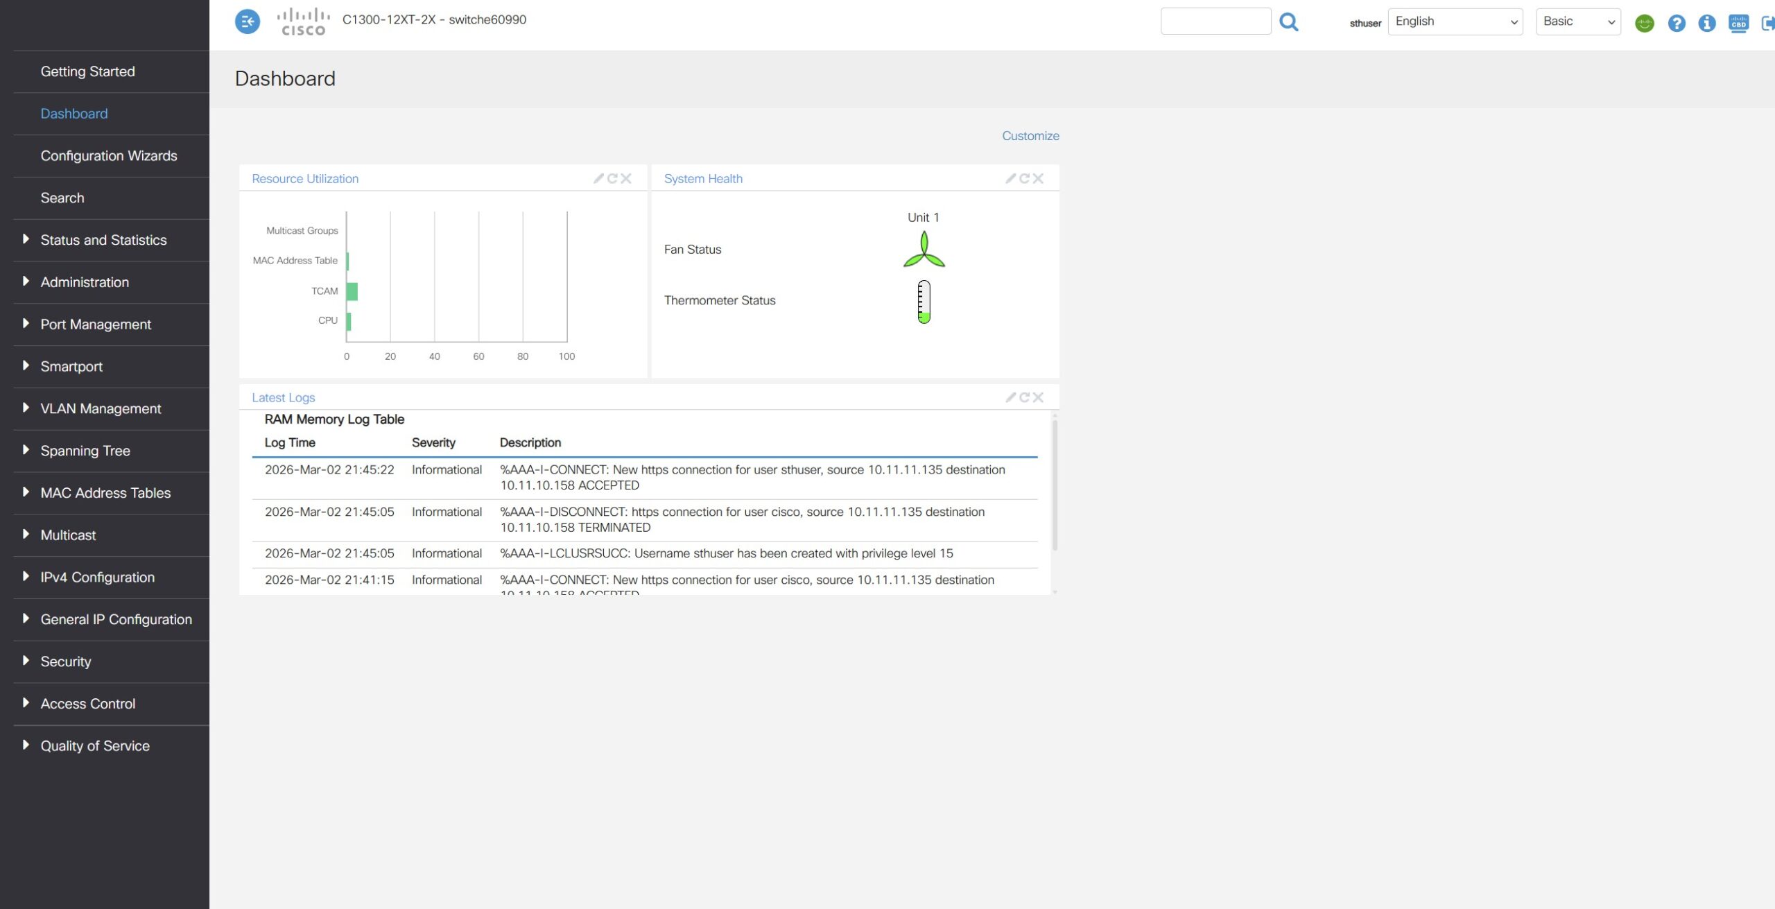Close the Latest Logs widget
This screenshot has width=1775, height=909.
click(1038, 397)
